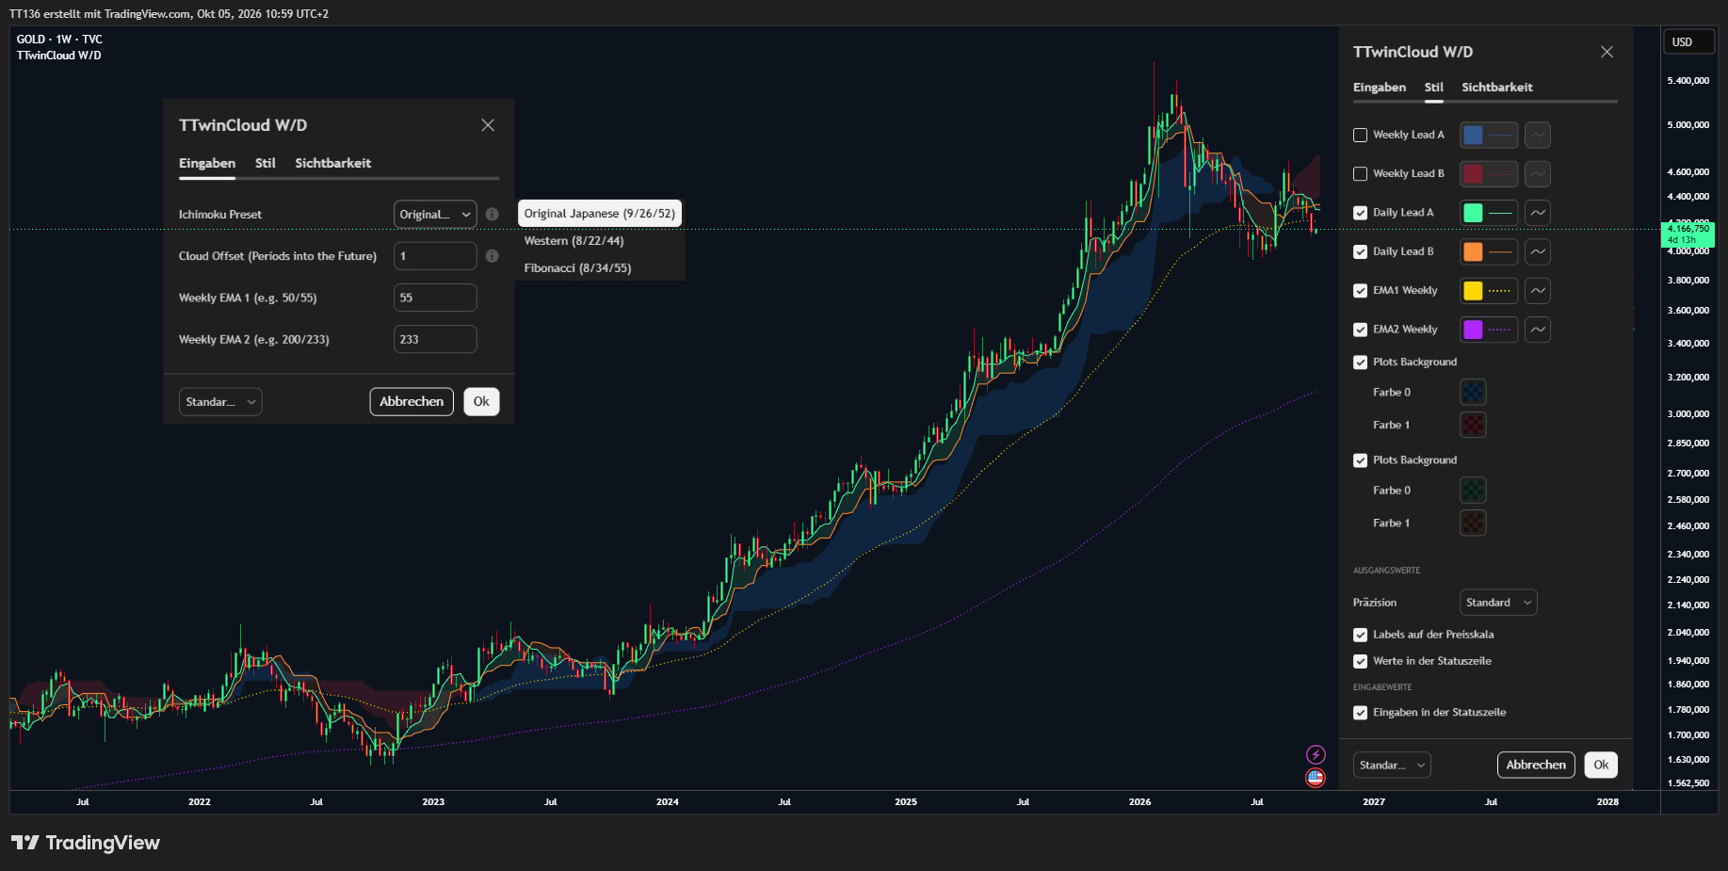
Task: Uncheck the Daily Lead A checkbox
Action: click(1360, 213)
